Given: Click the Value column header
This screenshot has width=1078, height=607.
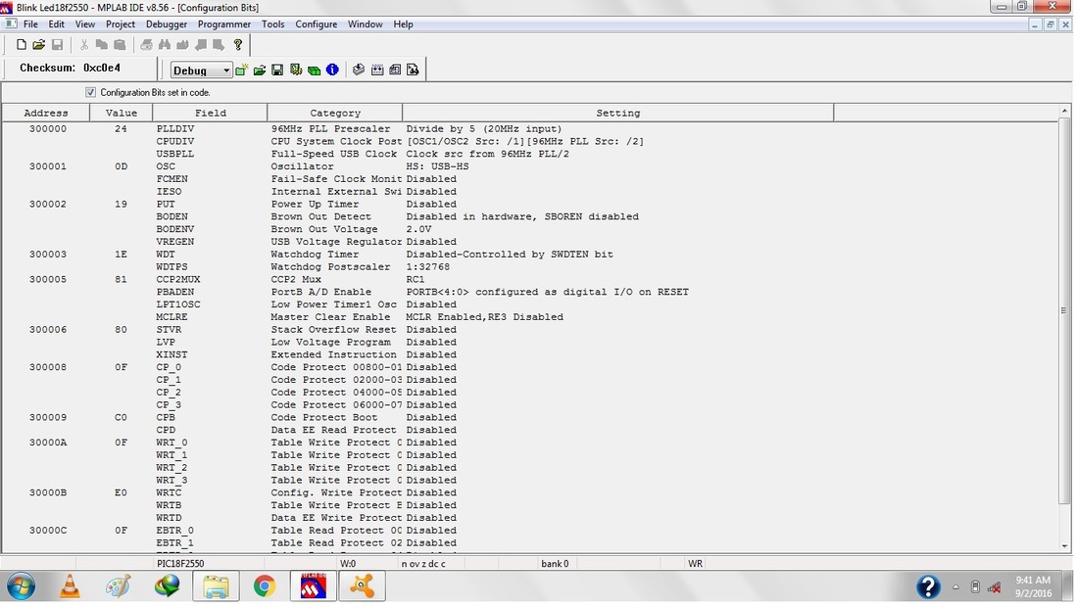Looking at the screenshot, I should tap(121, 113).
